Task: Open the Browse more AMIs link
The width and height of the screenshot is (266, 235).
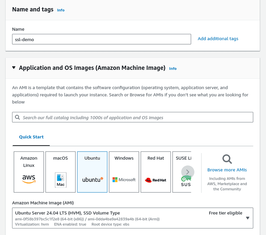Action: coord(227,170)
